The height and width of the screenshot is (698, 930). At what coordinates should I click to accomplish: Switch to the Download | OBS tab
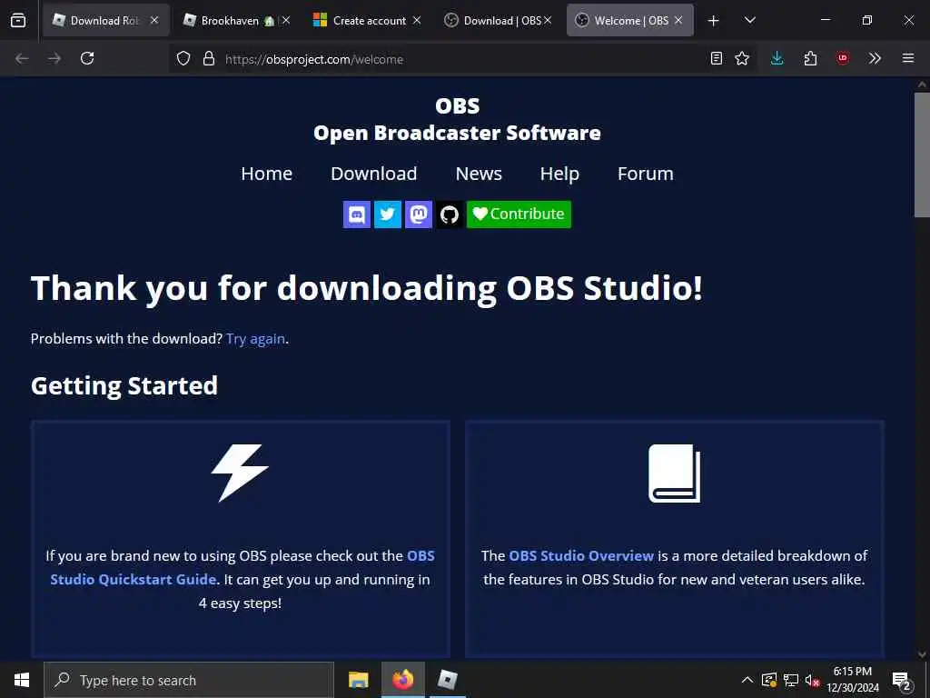point(499,20)
